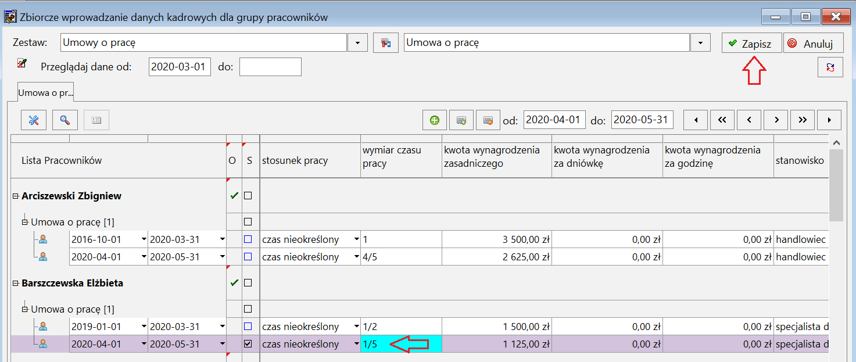Viewport: 856px width, 362px height.
Task: Click the single right chevron button
Action: coord(776,120)
